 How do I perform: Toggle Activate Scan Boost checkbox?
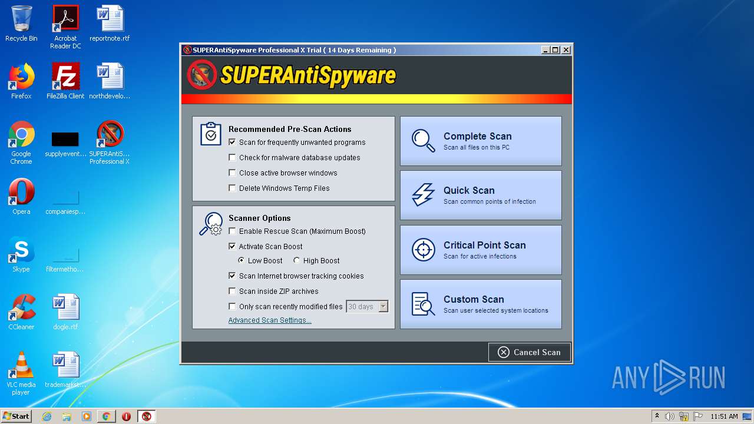[x=232, y=246]
